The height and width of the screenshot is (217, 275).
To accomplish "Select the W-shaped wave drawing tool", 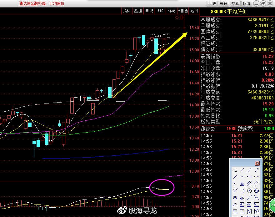I will click(x=235, y=197).
